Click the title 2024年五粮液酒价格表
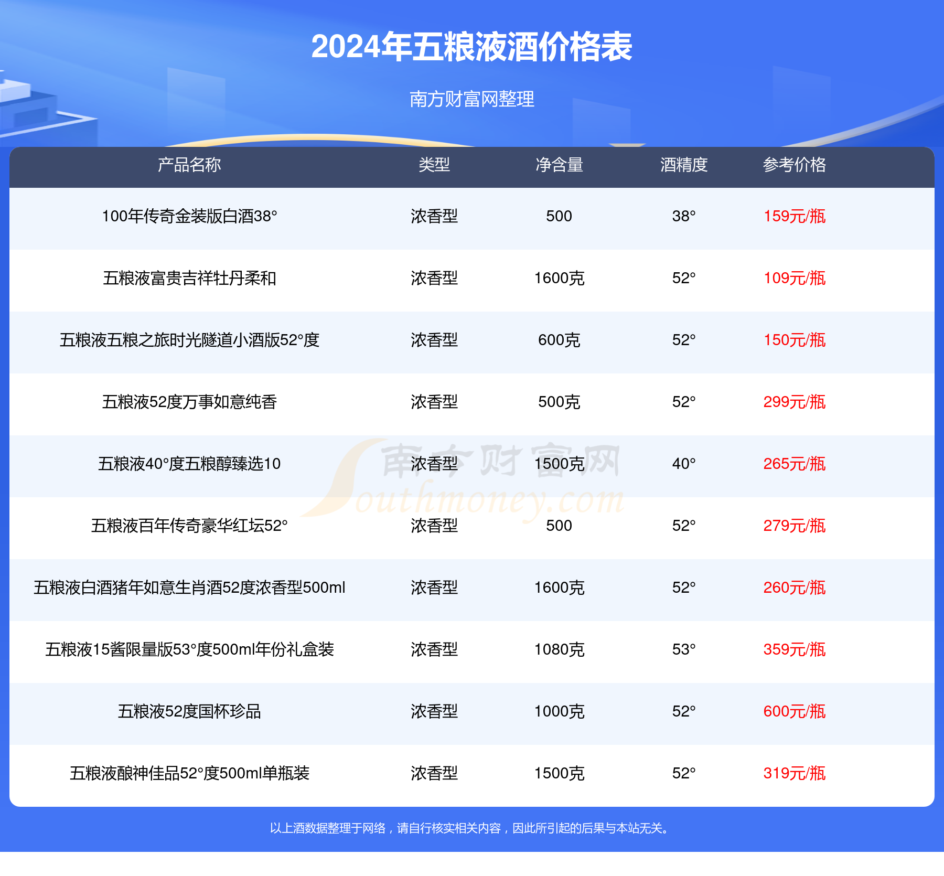944x876 pixels. coord(471,47)
